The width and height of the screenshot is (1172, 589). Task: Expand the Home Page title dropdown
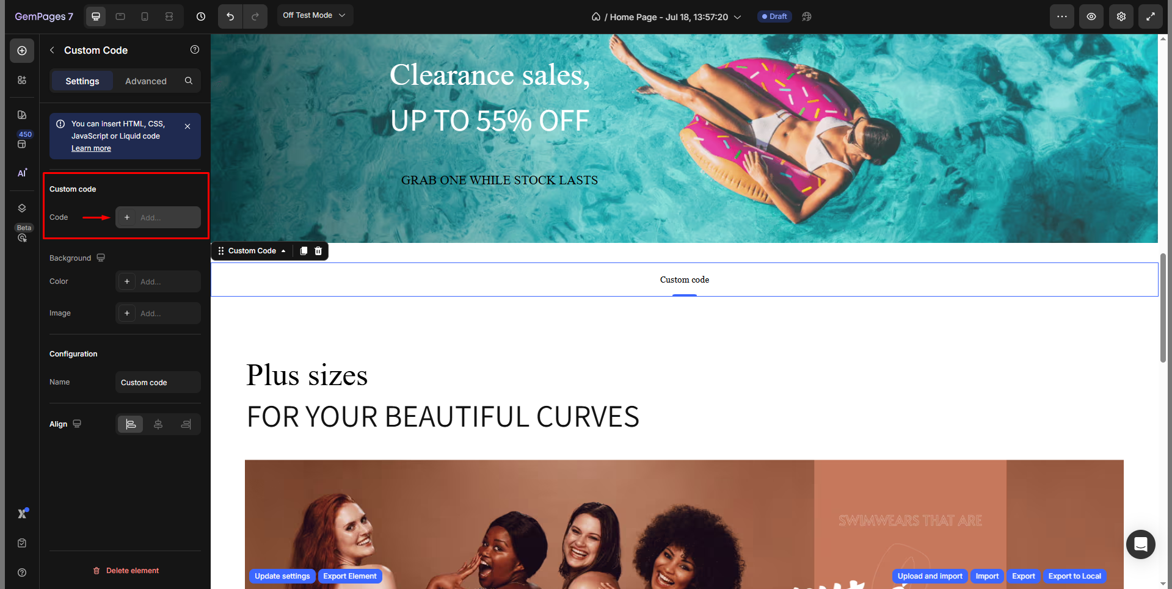pyautogui.click(x=738, y=17)
